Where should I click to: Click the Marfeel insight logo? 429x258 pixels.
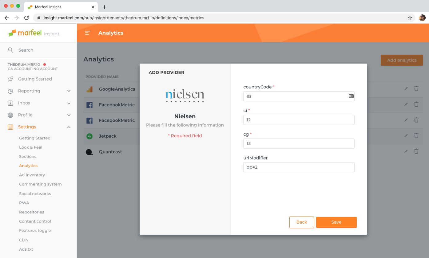coord(34,33)
